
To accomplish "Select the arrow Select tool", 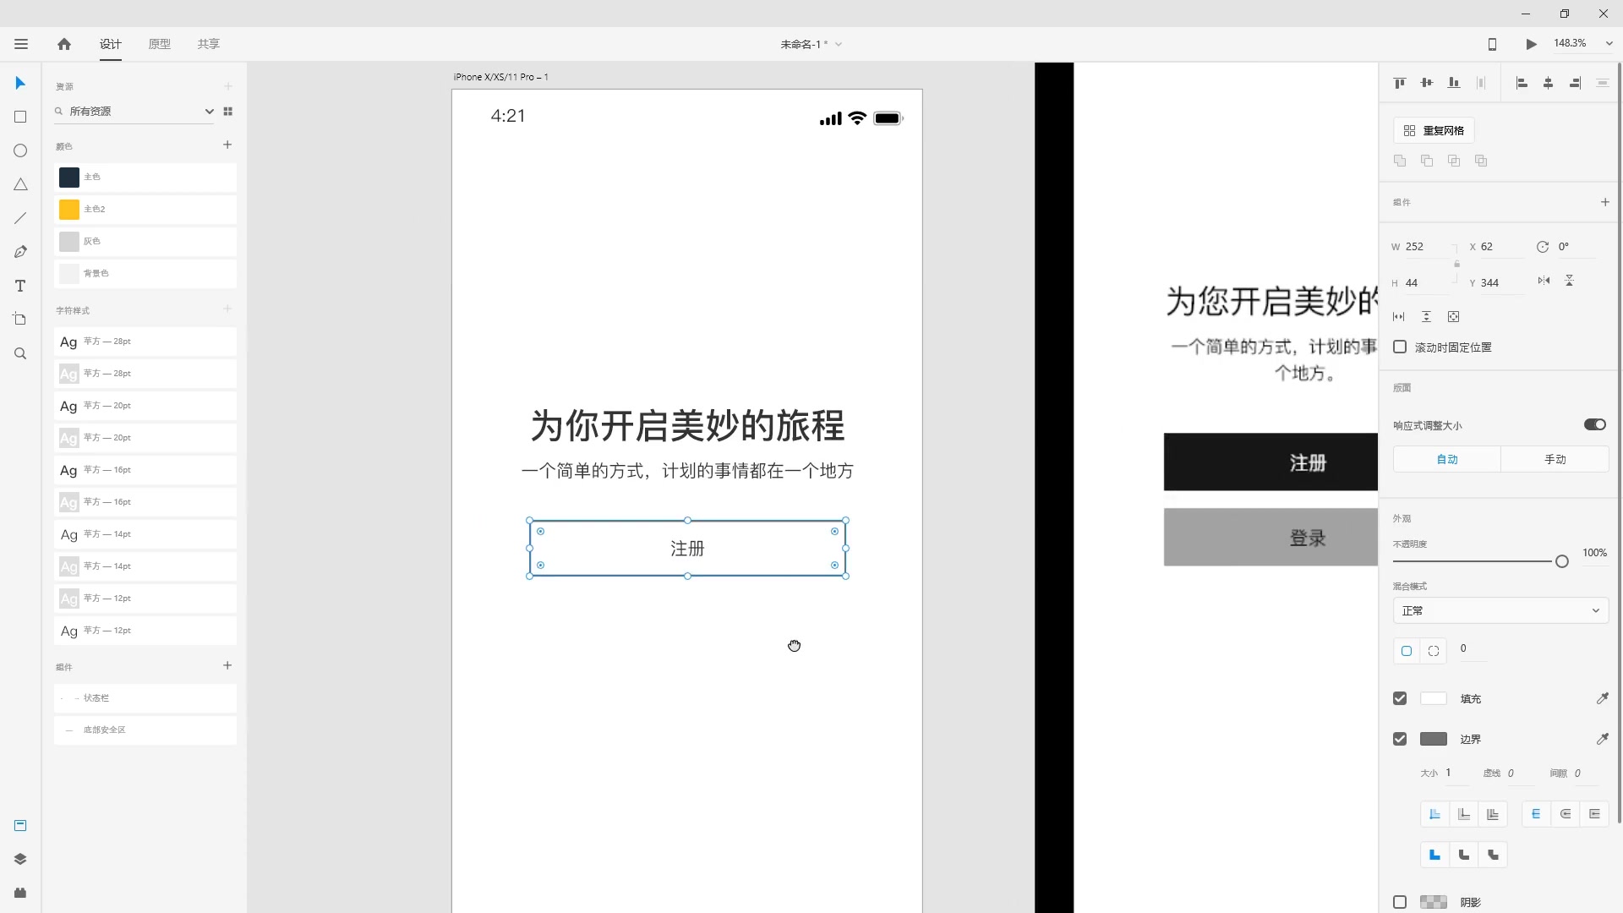I will tap(20, 83).
